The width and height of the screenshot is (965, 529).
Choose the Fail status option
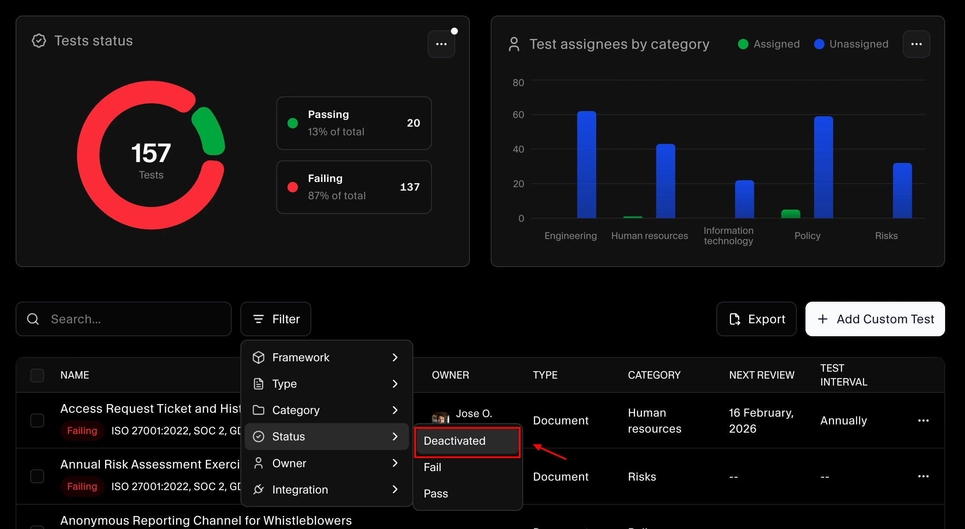433,467
